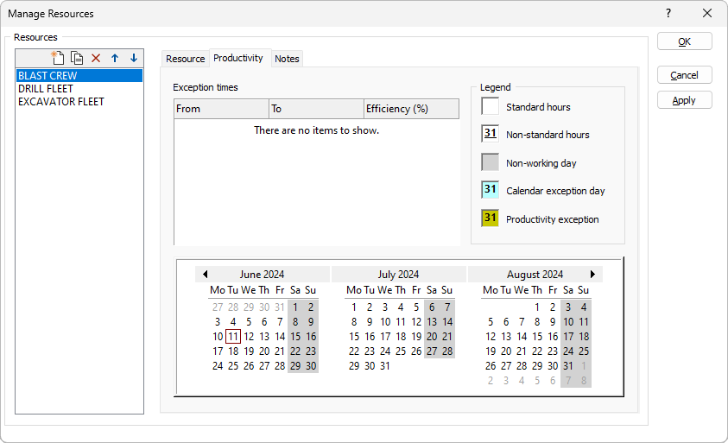The width and height of the screenshot is (728, 443).
Task: Click the Efficiency (%) column header
Action: coord(411,109)
